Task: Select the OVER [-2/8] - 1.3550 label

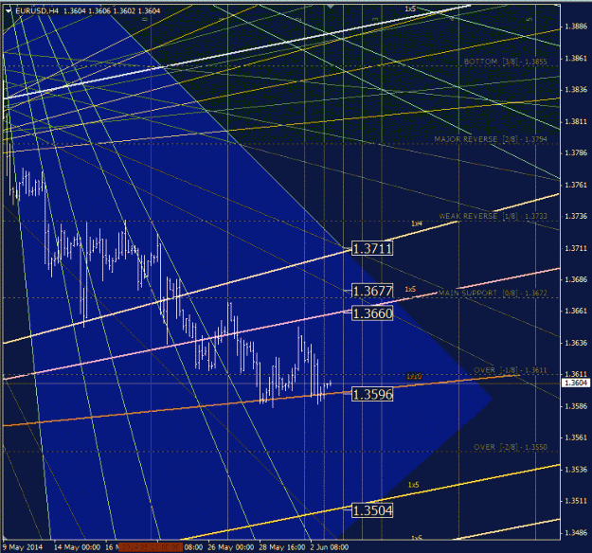Action: (x=511, y=447)
